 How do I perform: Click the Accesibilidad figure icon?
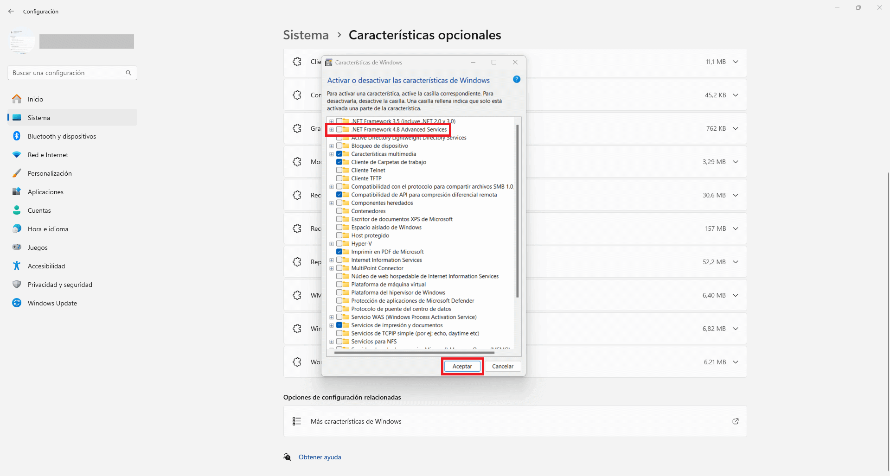coord(17,266)
